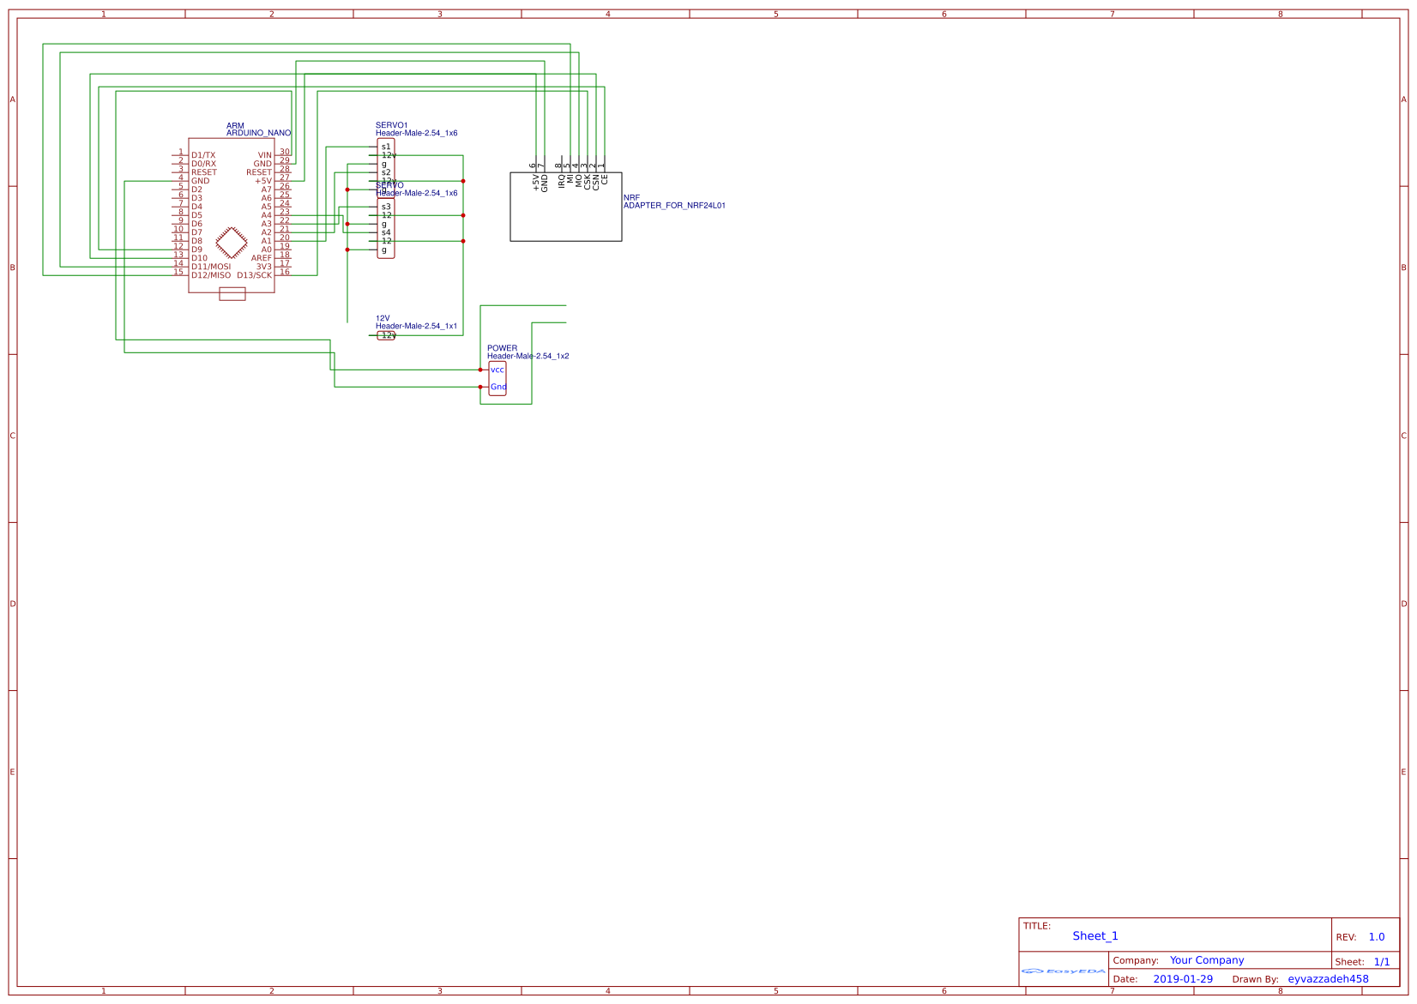
Task: Select the Sheet_1 title text
Action: [x=1094, y=935]
